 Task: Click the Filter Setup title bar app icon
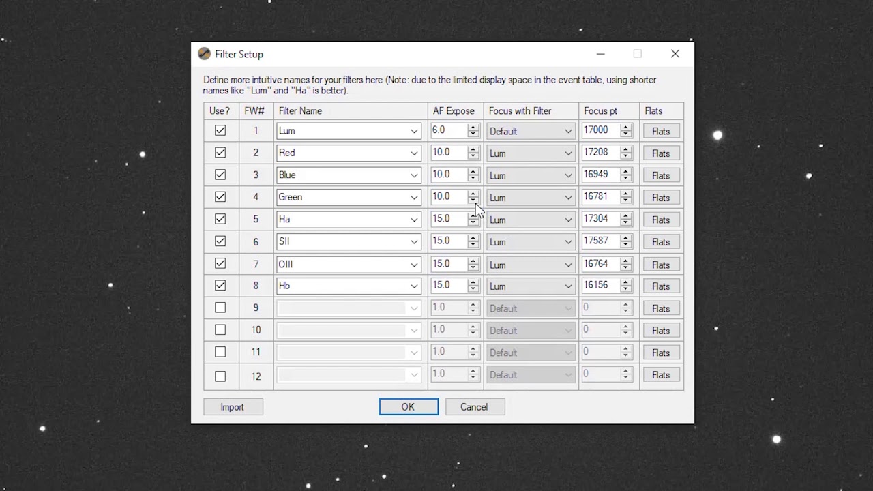204,54
